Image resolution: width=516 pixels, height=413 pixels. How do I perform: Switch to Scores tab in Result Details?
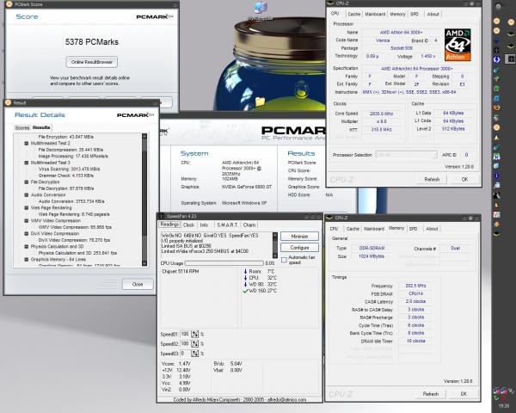(22, 128)
